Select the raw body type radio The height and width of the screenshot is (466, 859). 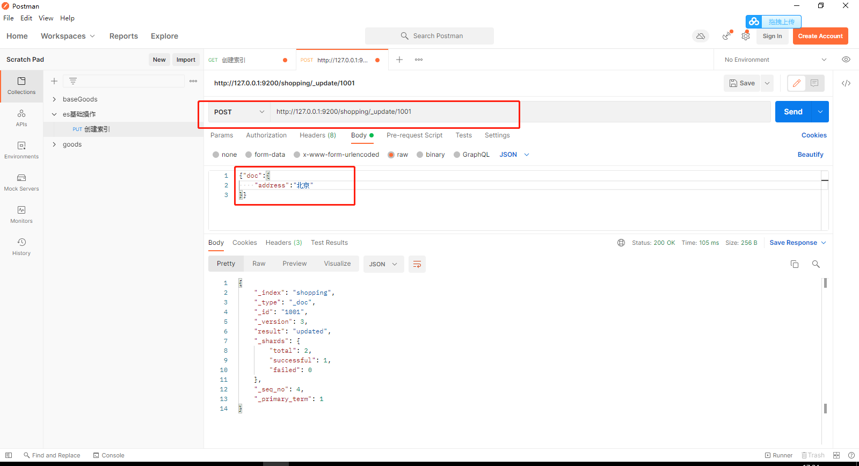[x=391, y=155]
